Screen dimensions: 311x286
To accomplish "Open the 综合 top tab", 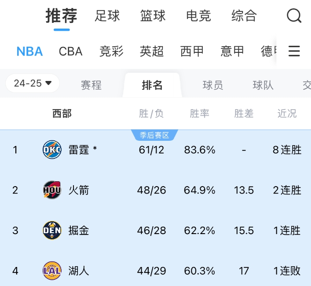I will [244, 16].
